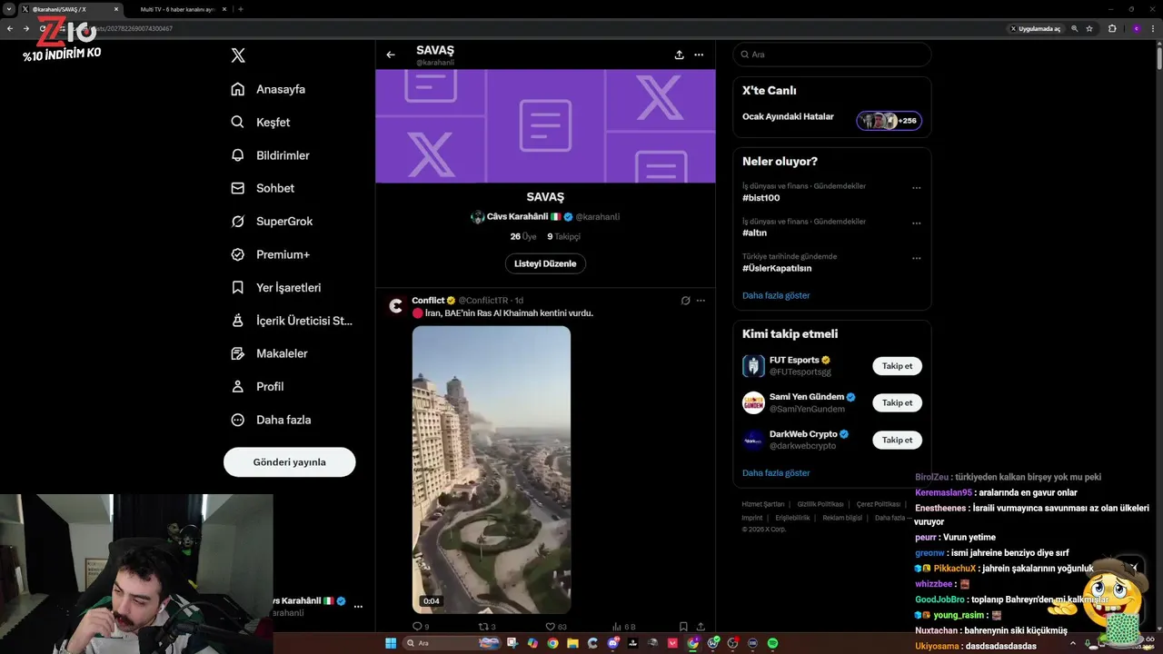Screen dimensions: 1163x654
Task: Open list header more options menu
Action: 699,54
